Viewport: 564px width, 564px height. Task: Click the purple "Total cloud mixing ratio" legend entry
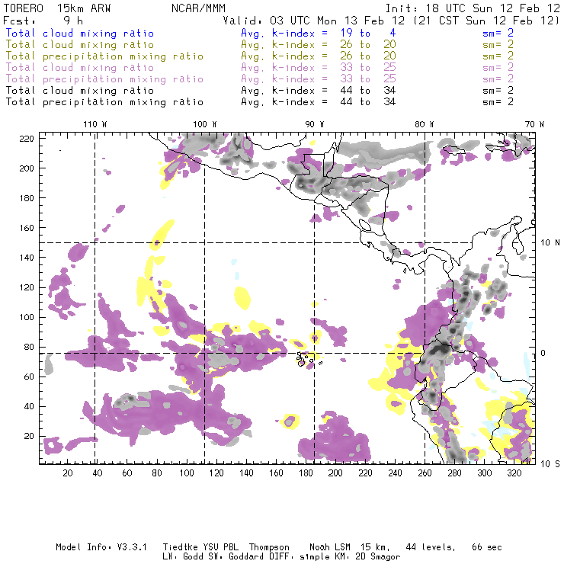(80, 68)
